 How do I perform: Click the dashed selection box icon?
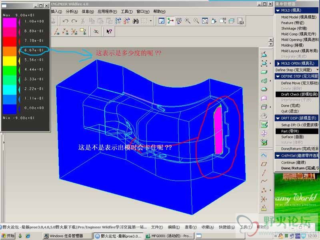pos(144,21)
